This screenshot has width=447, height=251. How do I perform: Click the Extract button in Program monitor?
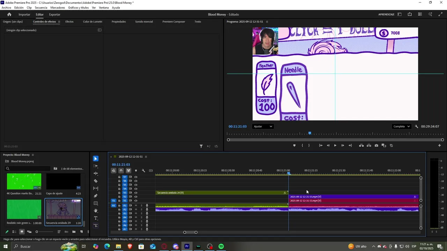coord(369,145)
